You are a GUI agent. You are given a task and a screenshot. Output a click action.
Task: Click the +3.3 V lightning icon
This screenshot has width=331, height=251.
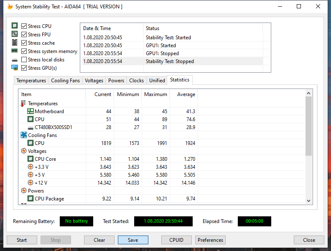(31, 167)
